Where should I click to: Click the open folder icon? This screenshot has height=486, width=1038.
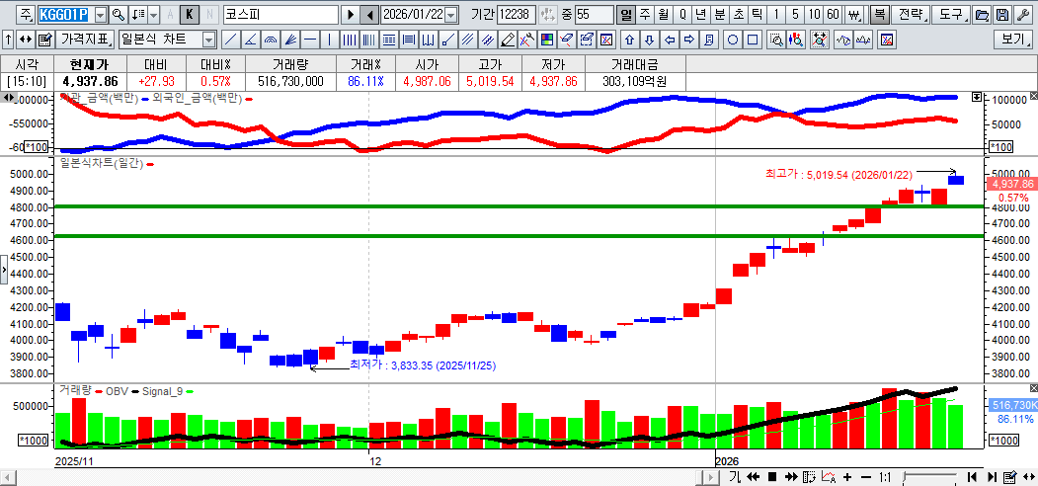click(982, 15)
